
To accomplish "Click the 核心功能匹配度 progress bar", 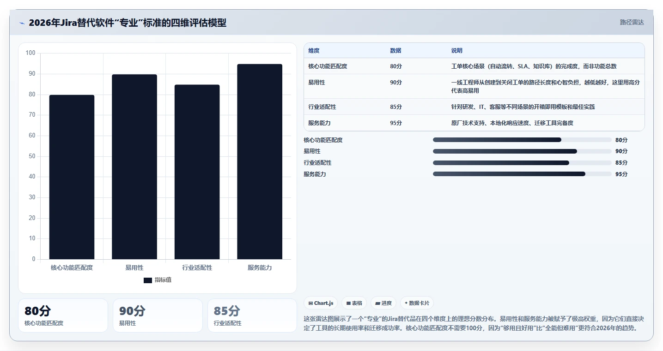I will tap(522, 140).
